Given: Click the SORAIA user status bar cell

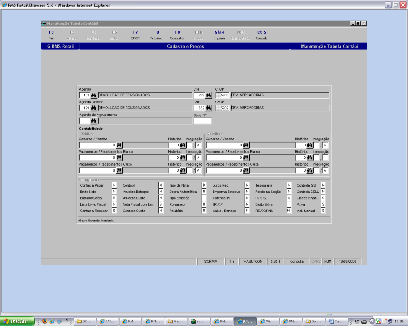Looking at the screenshot, I should [210, 261].
